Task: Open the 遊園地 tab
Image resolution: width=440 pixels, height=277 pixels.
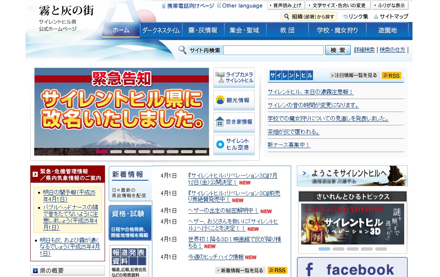Action: pos(388,30)
